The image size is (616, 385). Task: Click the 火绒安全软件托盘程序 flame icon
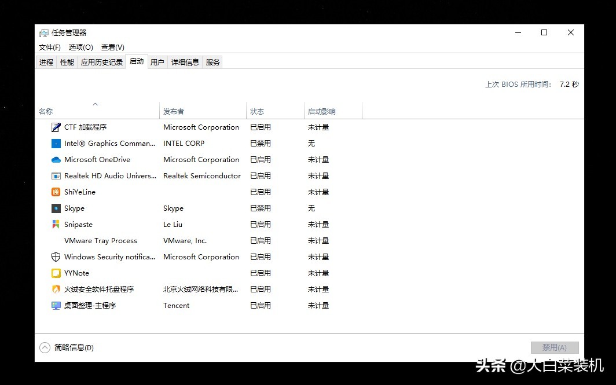56,289
